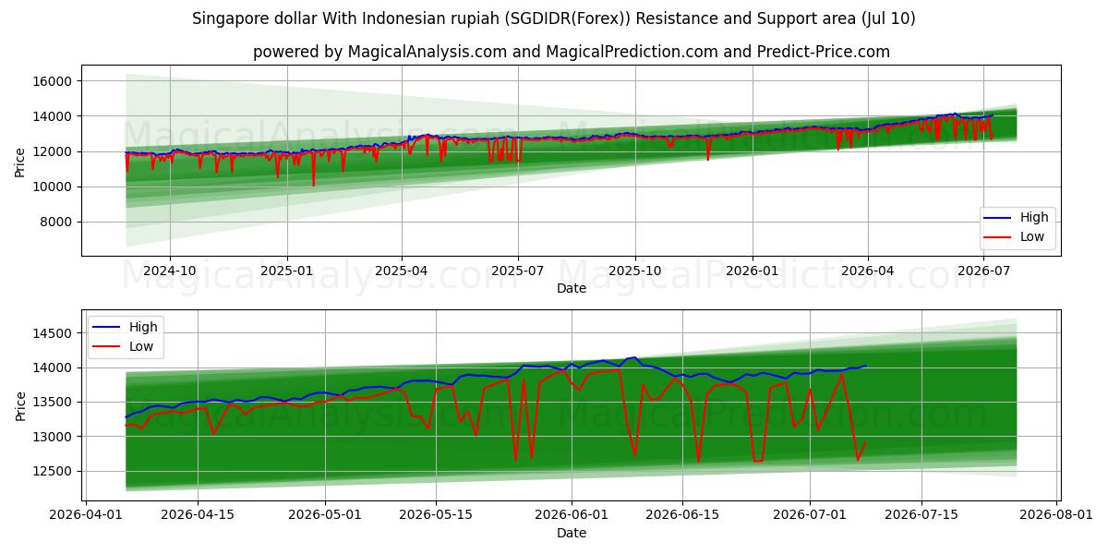Click the 2025-10 date tick label
Viewport: 1108px width, 554px height.
[x=634, y=271]
